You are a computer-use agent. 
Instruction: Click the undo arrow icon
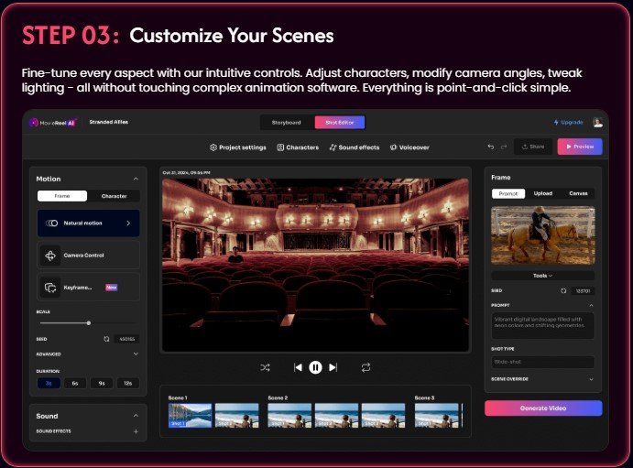coord(491,147)
